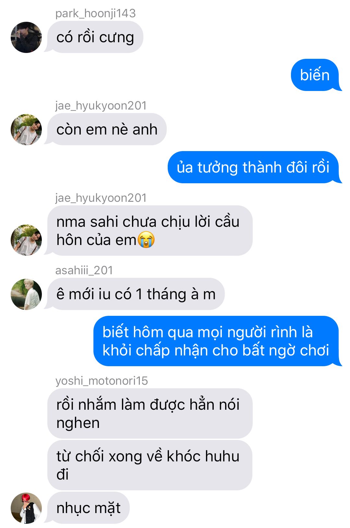Viewport: 350px width, 528px height.
Task: Open asahiii_201's profile avatar
Action: click(26, 294)
